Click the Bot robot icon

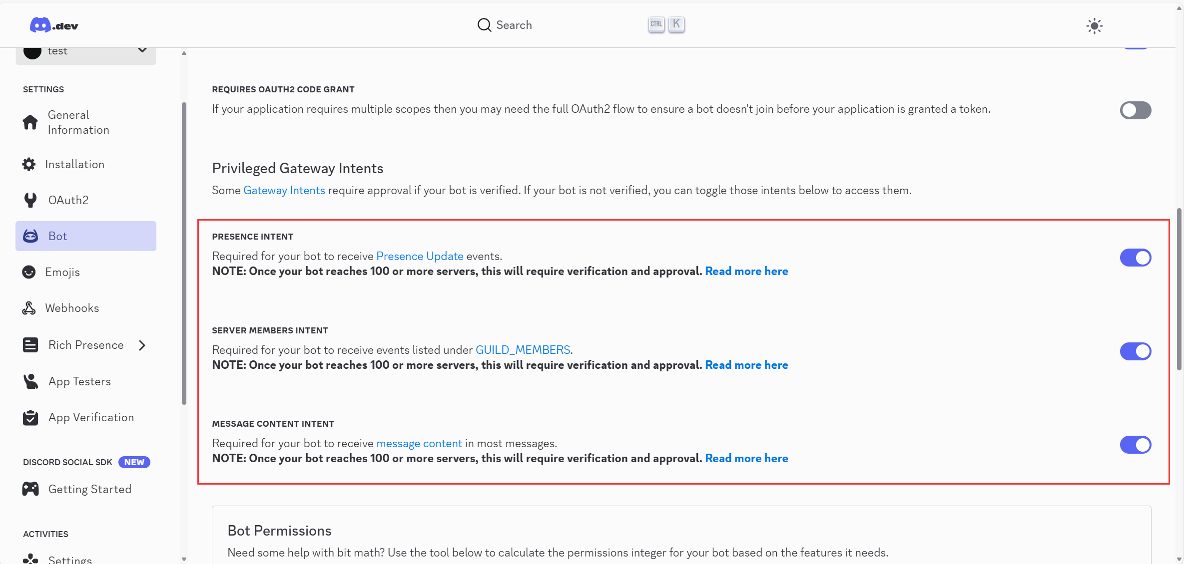click(30, 236)
